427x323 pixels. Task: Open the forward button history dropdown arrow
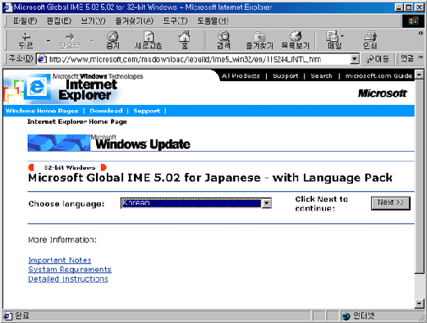click(92, 40)
